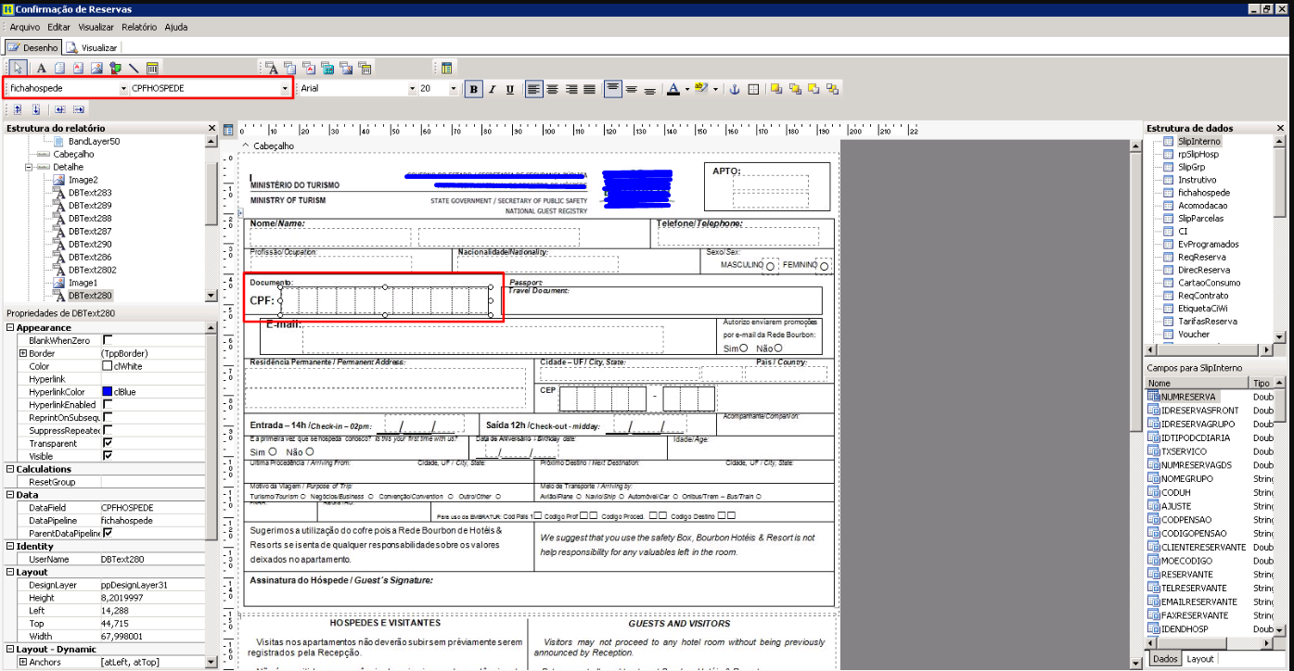Open the border settings icon
Viewport: 1294px width, 671px height.
click(753, 89)
